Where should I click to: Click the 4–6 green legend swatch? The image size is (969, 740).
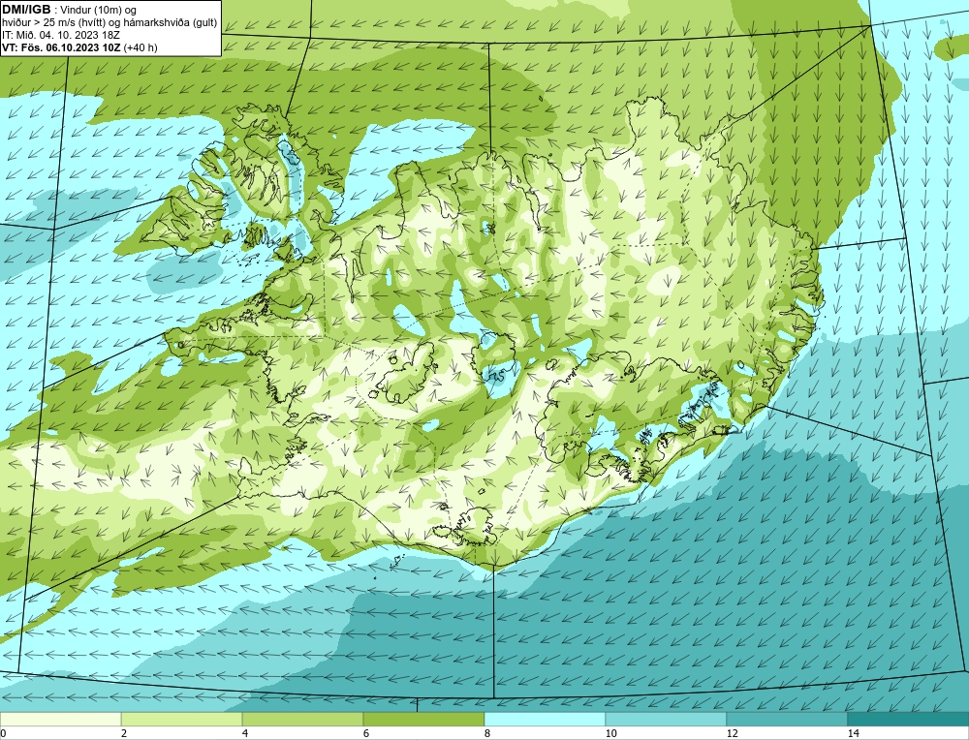(302, 719)
